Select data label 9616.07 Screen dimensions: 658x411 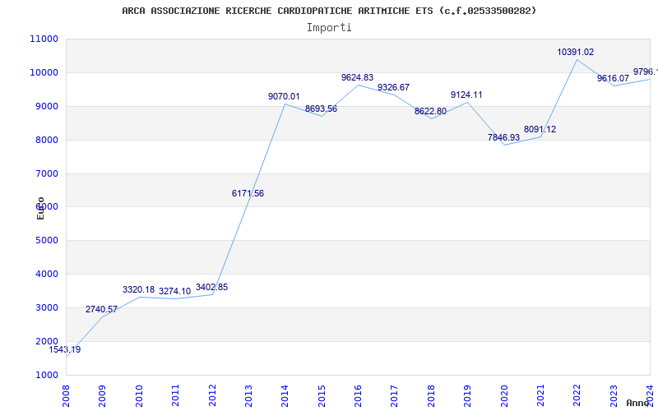pyautogui.click(x=613, y=78)
